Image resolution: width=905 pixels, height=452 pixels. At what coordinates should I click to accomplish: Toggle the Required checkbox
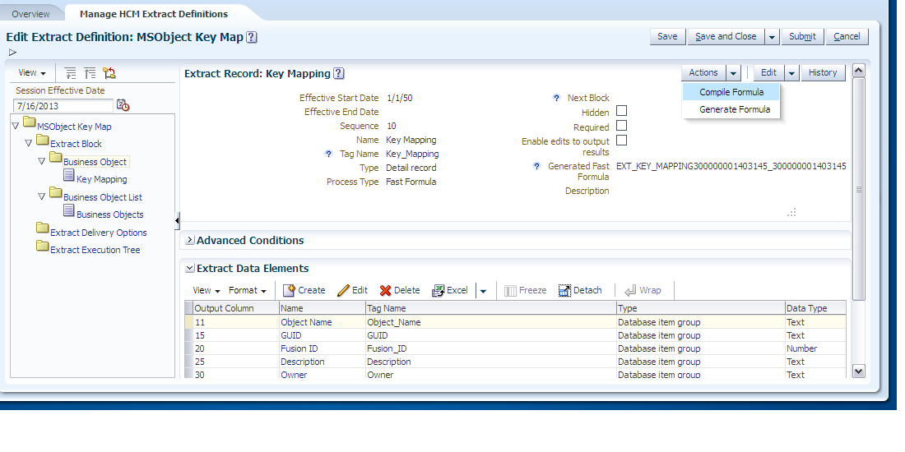click(622, 125)
